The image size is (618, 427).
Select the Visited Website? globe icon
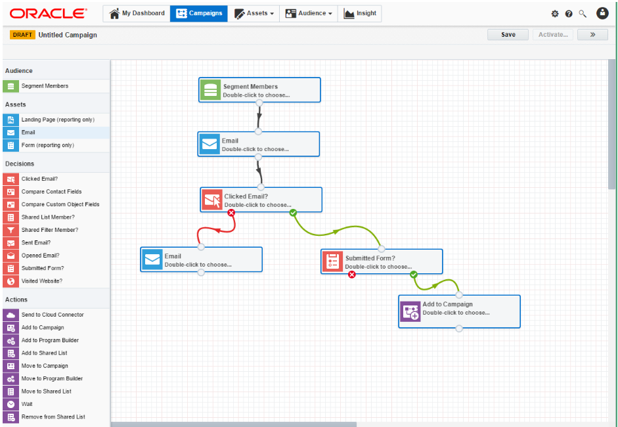(x=11, y=281)
